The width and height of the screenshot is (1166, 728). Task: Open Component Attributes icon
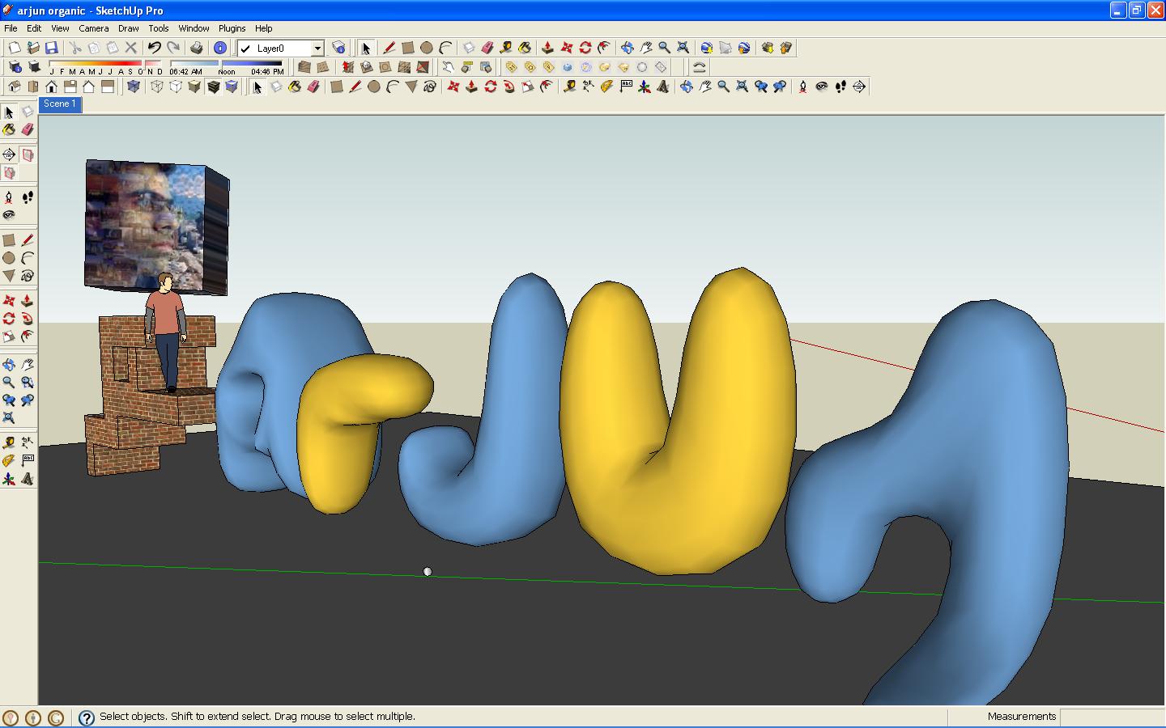point(486,67)
